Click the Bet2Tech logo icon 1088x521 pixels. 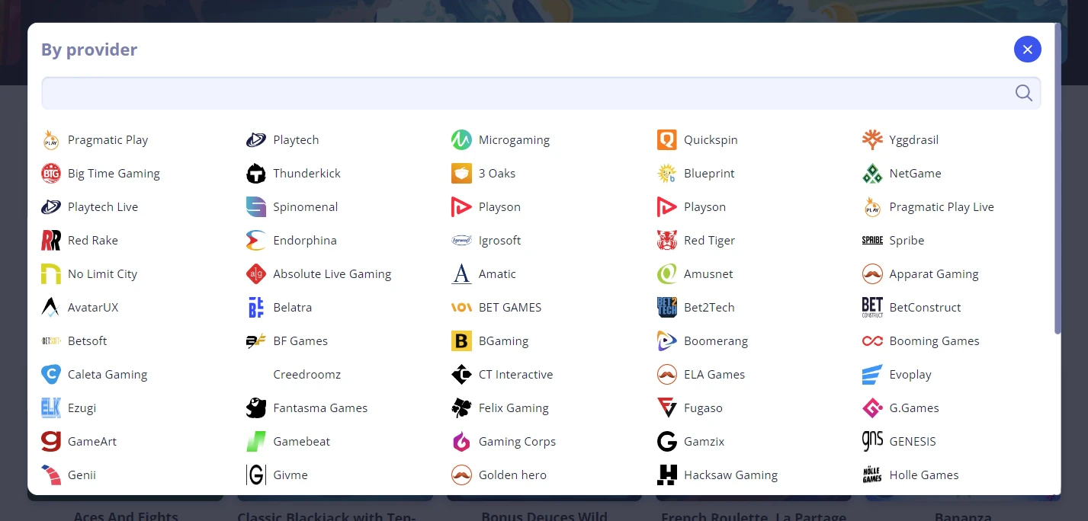(667, 308)
